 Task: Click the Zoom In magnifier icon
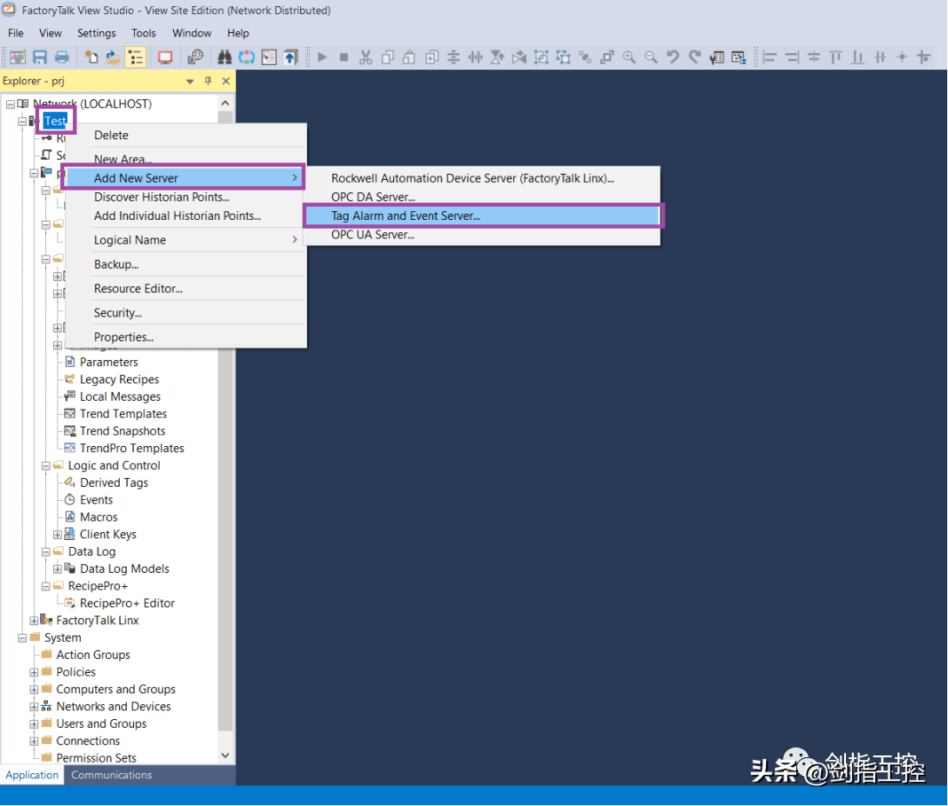[x=629, y=58]
